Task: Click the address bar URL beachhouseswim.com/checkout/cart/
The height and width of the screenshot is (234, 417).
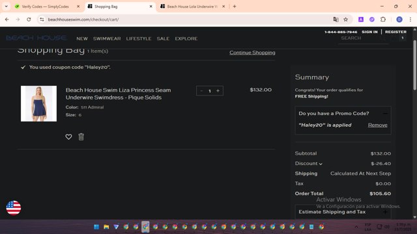Action: click(83, 19)
